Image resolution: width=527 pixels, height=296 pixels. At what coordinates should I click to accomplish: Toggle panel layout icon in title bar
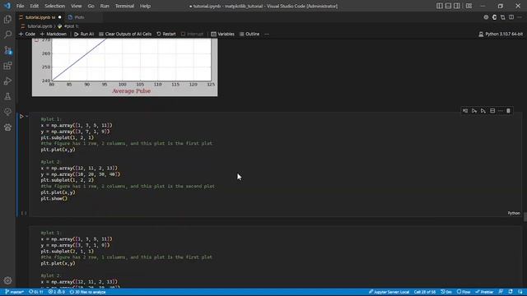(448, 6)
